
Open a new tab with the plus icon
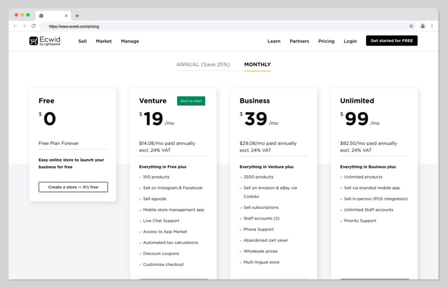tap(77, 16)
